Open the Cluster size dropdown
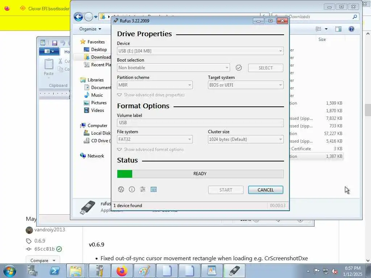The image size is (371, 278). click(246, 139)
